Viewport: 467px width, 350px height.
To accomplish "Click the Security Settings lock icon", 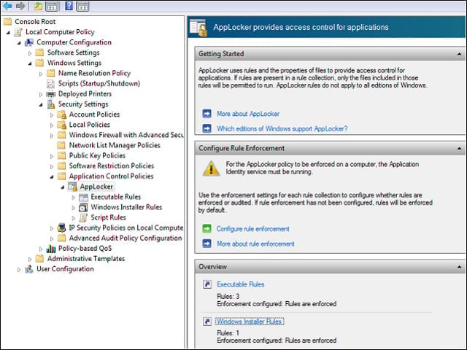I will 51,104.
